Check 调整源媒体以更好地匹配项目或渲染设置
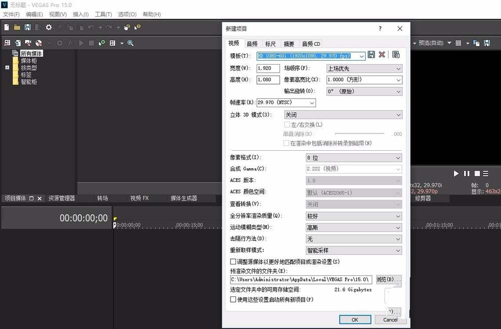501x329 pixels. [233, 261]
